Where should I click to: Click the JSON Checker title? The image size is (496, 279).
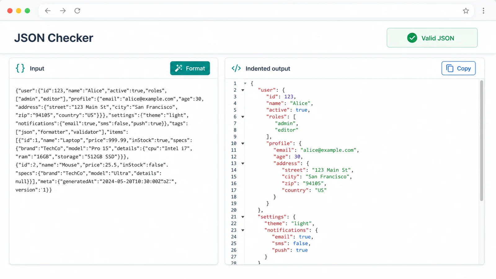[x=54, y=38]
